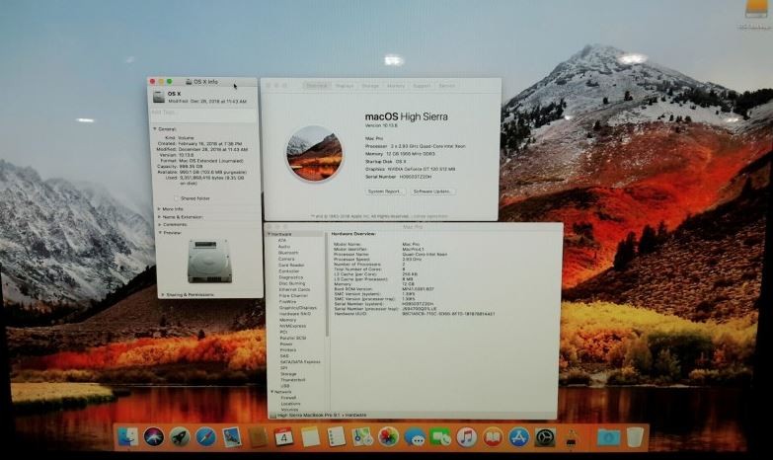
Task: Expand the Comments section
Action: (x=159, y=224)
